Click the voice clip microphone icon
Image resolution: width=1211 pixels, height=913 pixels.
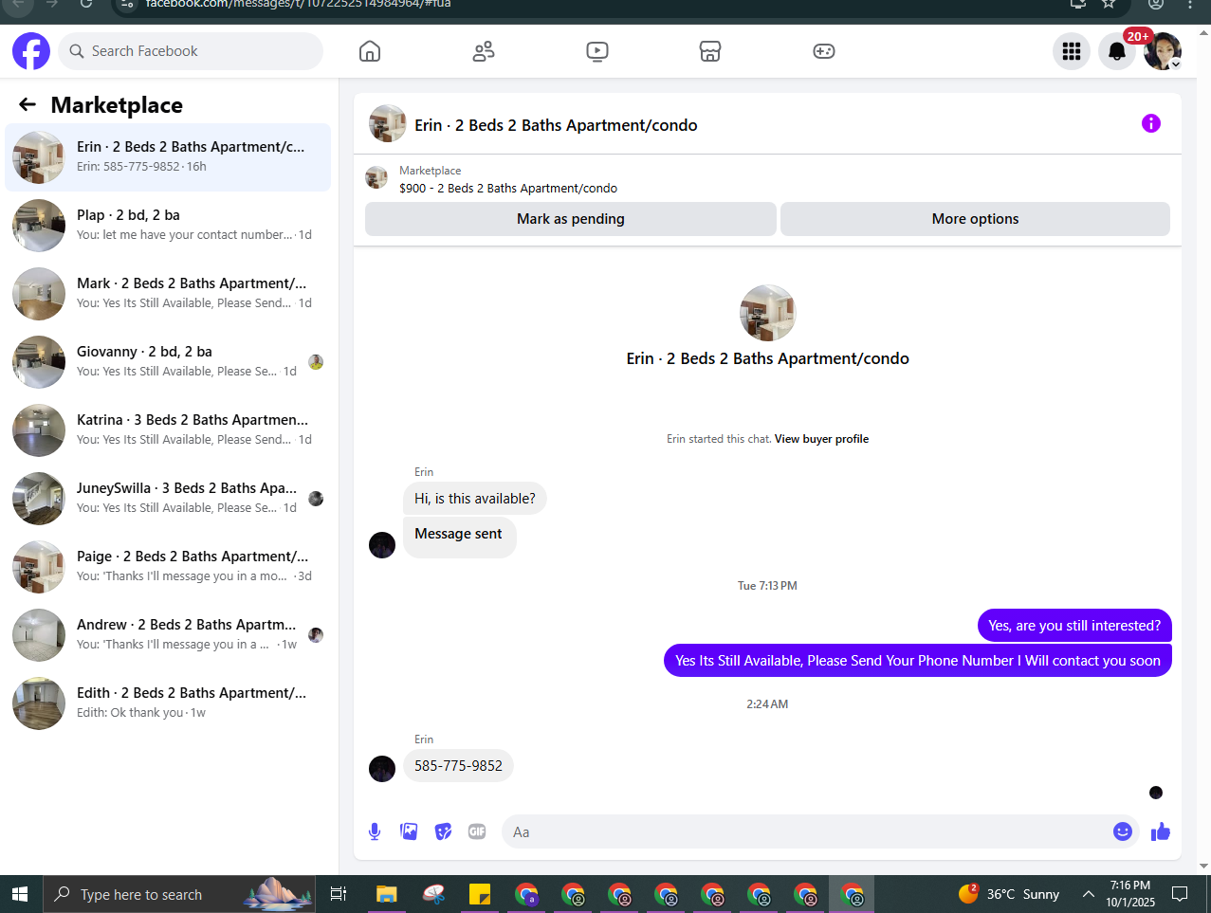click(375, 831)
